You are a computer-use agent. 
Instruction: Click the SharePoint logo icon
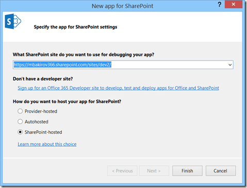pos(13,21)
